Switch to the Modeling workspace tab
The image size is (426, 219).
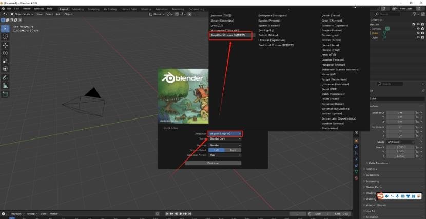[x=78, y=9]
